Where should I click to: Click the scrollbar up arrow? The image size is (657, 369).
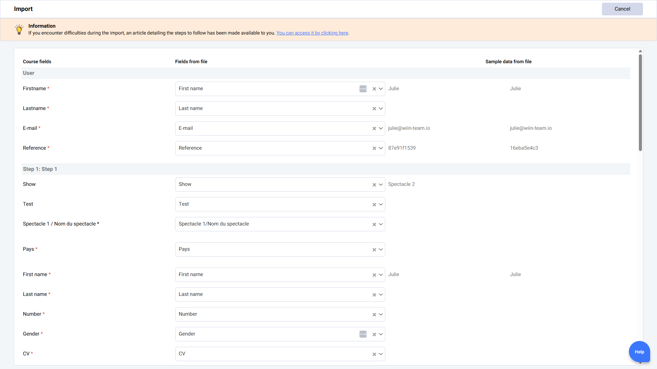[640, 51]
